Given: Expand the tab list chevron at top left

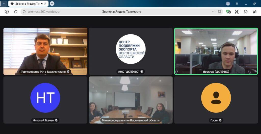Looking at the screenshot, I should 4,4.
